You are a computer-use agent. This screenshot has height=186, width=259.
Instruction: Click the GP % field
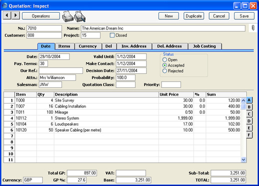tap(76, 180)
